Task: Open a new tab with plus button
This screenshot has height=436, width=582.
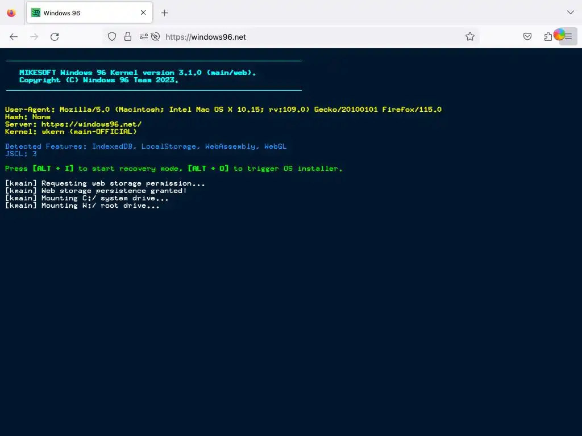Action: point(165,13)
